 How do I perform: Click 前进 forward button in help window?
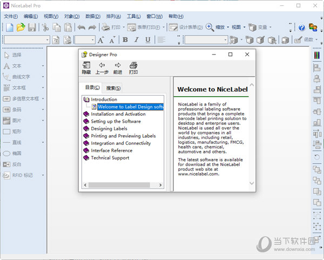pos(118,68)
